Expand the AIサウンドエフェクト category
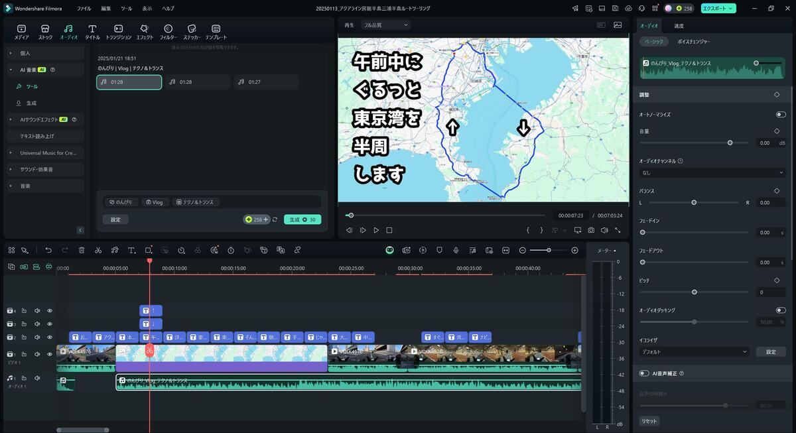Screen dimensions: 796x433 pyautogui.click(x=44, y=119)
